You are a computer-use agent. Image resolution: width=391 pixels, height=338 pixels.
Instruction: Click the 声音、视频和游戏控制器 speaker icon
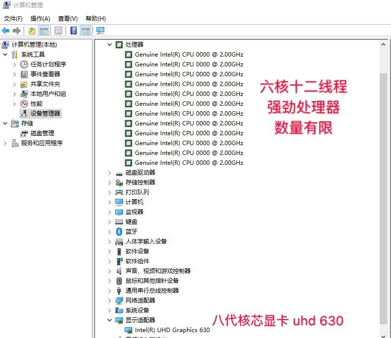click(x=119, y=271)
